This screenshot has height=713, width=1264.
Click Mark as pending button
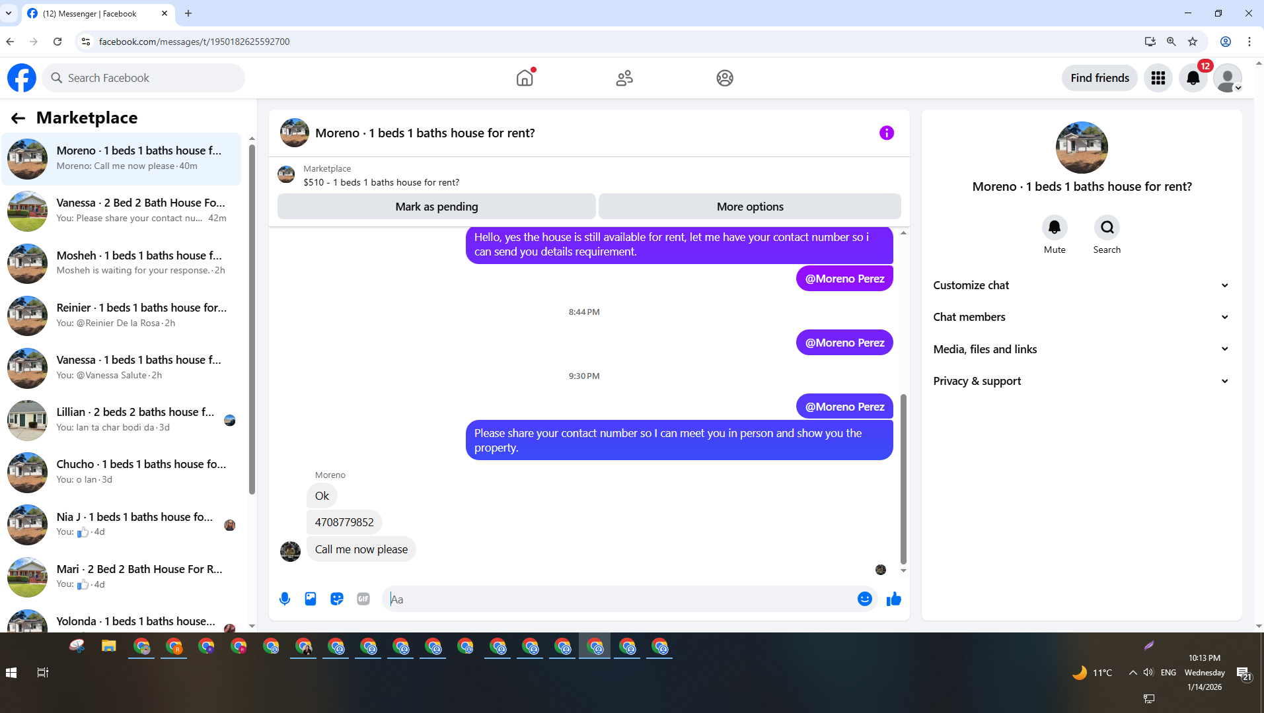[437, 207]
